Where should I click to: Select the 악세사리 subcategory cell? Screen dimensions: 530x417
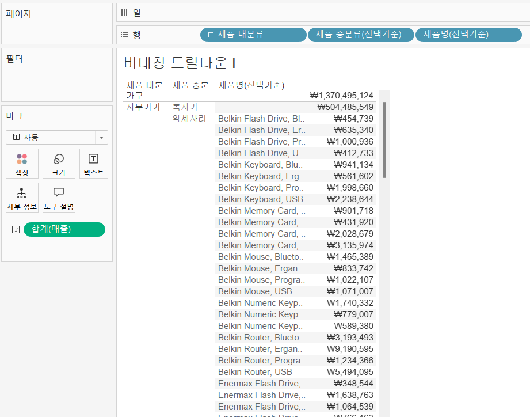click(189, 119)
